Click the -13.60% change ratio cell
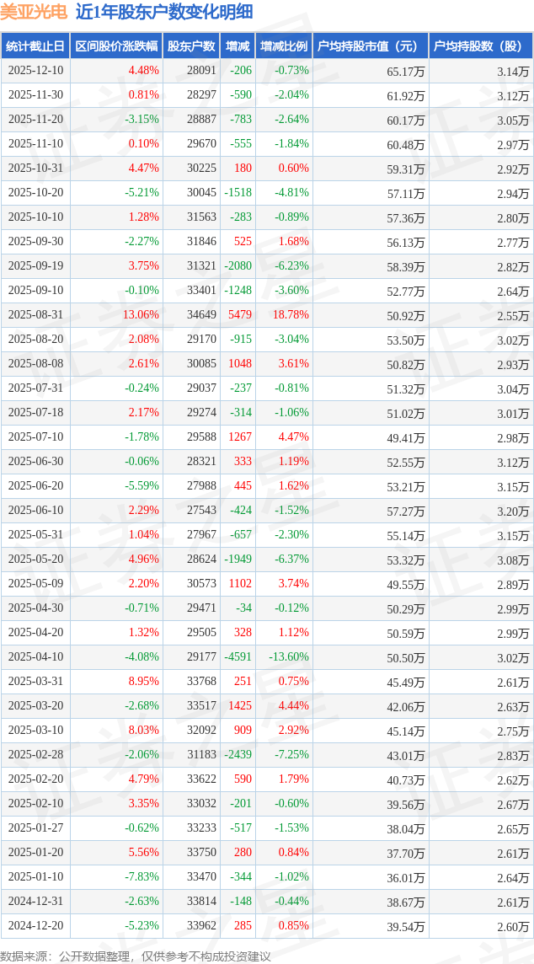The width and height of the screenshot is (534, 964). 288,657
